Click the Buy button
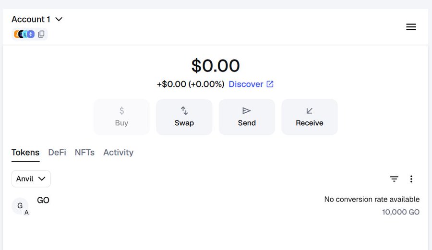The height and width of the screenshot is (250, 432). pyautogui.click(x=121, y=117)
